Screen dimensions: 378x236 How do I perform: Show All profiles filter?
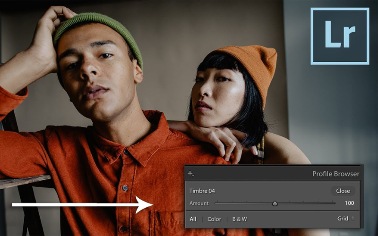[193, 219]
